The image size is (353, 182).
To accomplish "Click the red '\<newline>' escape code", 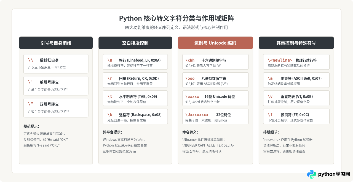I will tap(280, 60).
